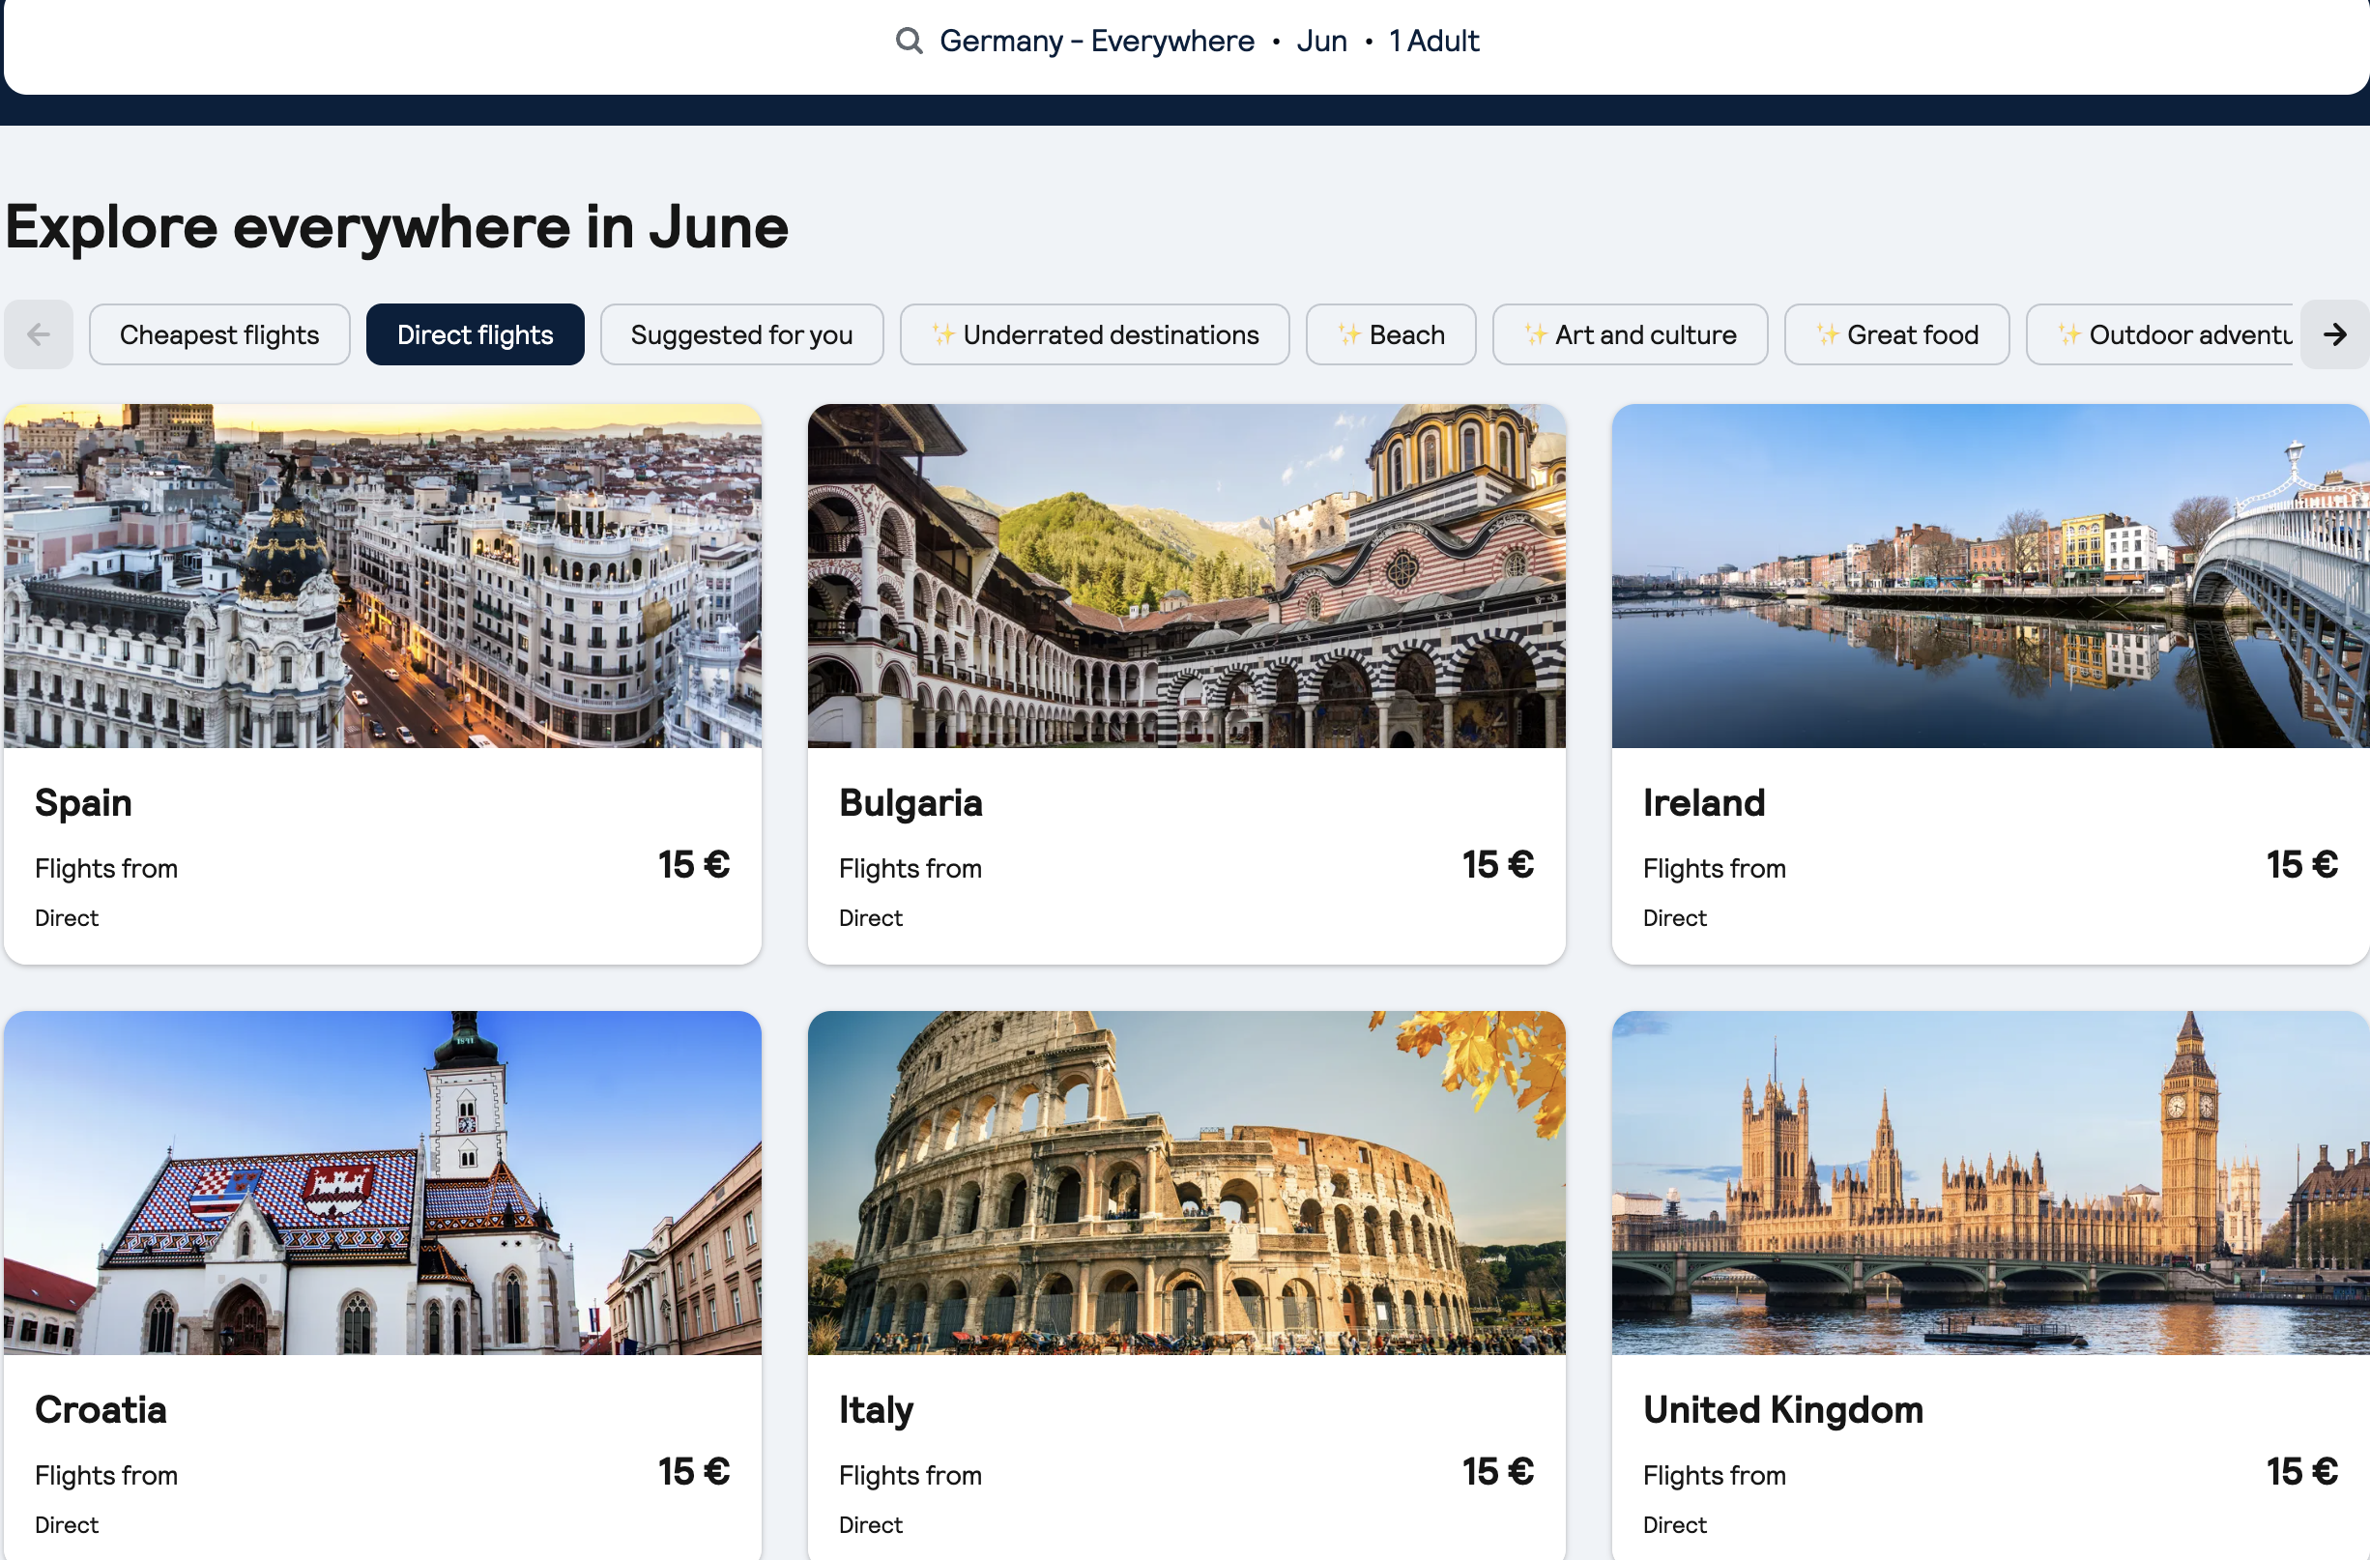This screenshot has height=1560, width=2370.
Task: Click the right arrow on filter chips
Action: coord(2334,334)
